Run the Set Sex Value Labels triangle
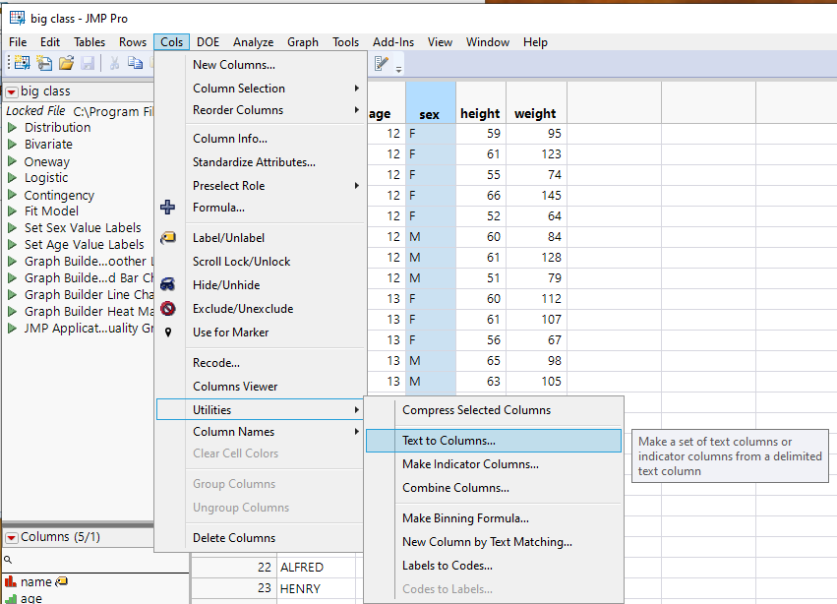 [x=12, y=228]
